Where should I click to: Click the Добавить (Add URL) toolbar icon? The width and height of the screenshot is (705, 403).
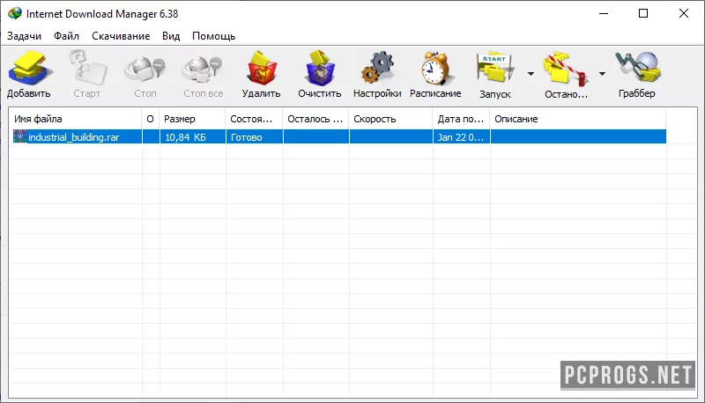coord(31,69)
